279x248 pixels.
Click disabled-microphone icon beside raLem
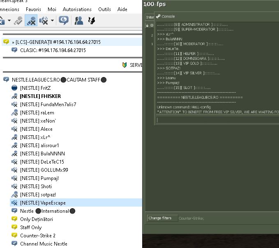coord(14,113)
